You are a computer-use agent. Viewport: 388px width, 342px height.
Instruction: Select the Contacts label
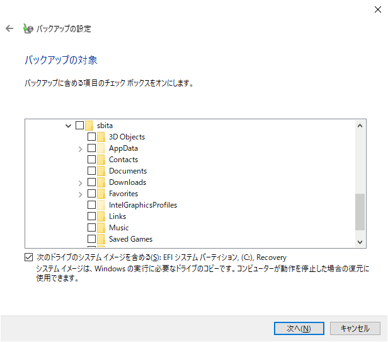click(x=123, y=160)
